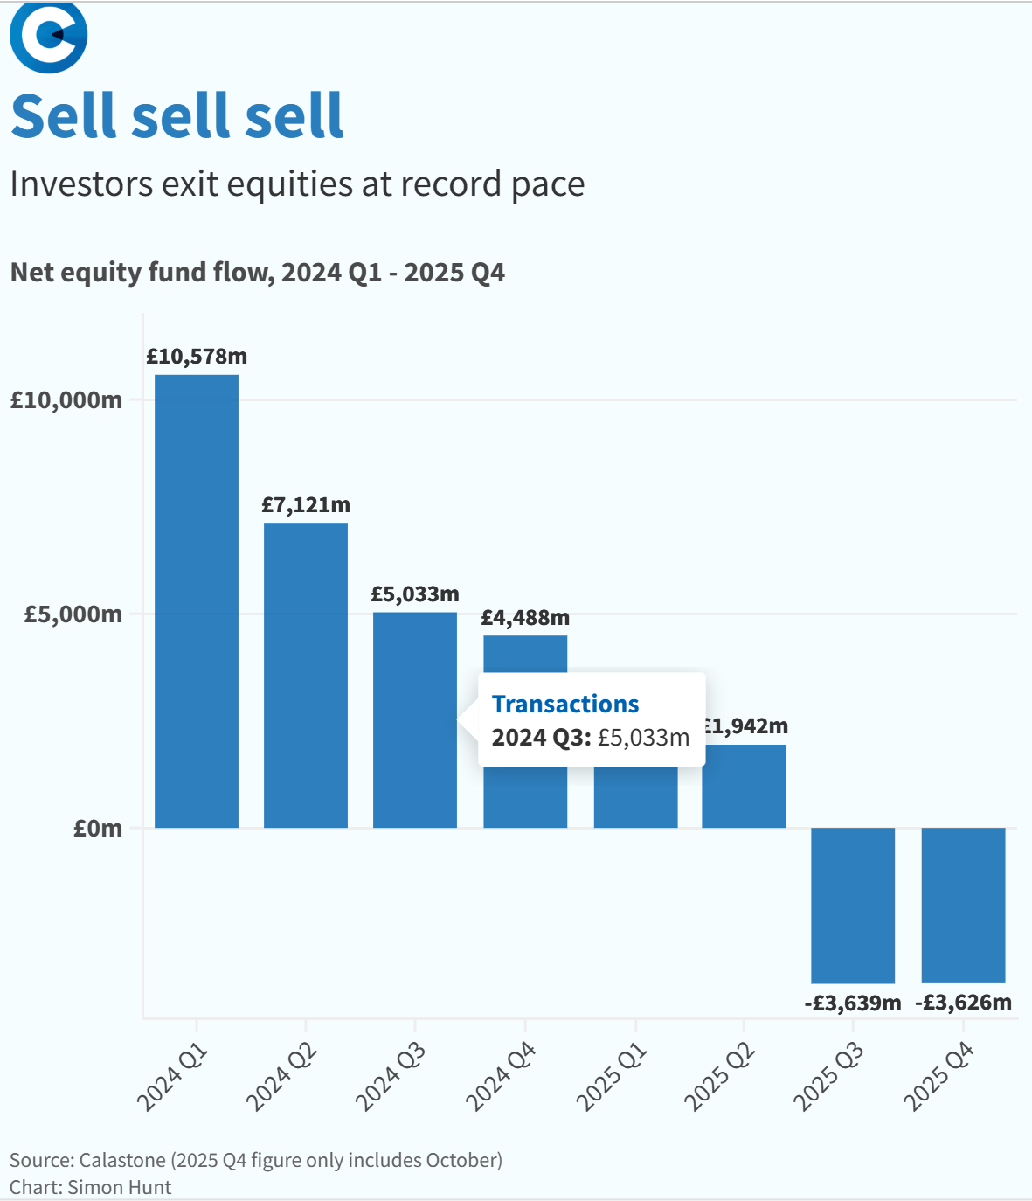Click the -£3,626m value label
This screenshot has height=1201, width=1032.
(x=963, y=1003)
